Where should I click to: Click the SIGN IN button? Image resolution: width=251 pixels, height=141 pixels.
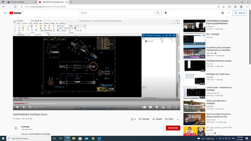coord(240,13)
